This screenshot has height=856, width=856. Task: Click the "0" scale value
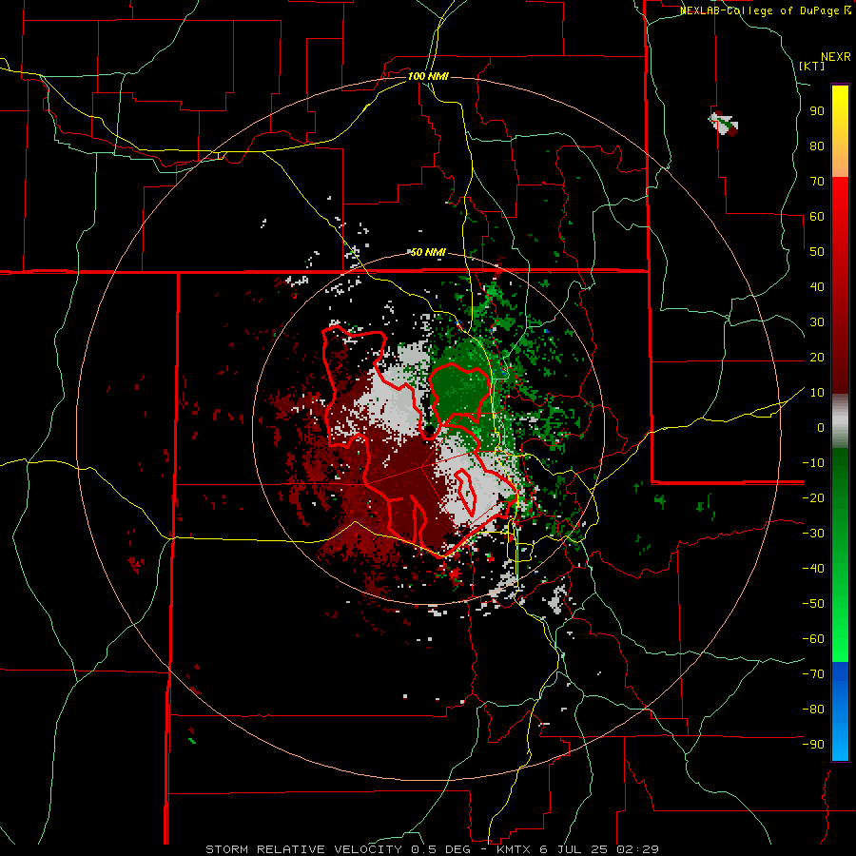coord(821,427)
